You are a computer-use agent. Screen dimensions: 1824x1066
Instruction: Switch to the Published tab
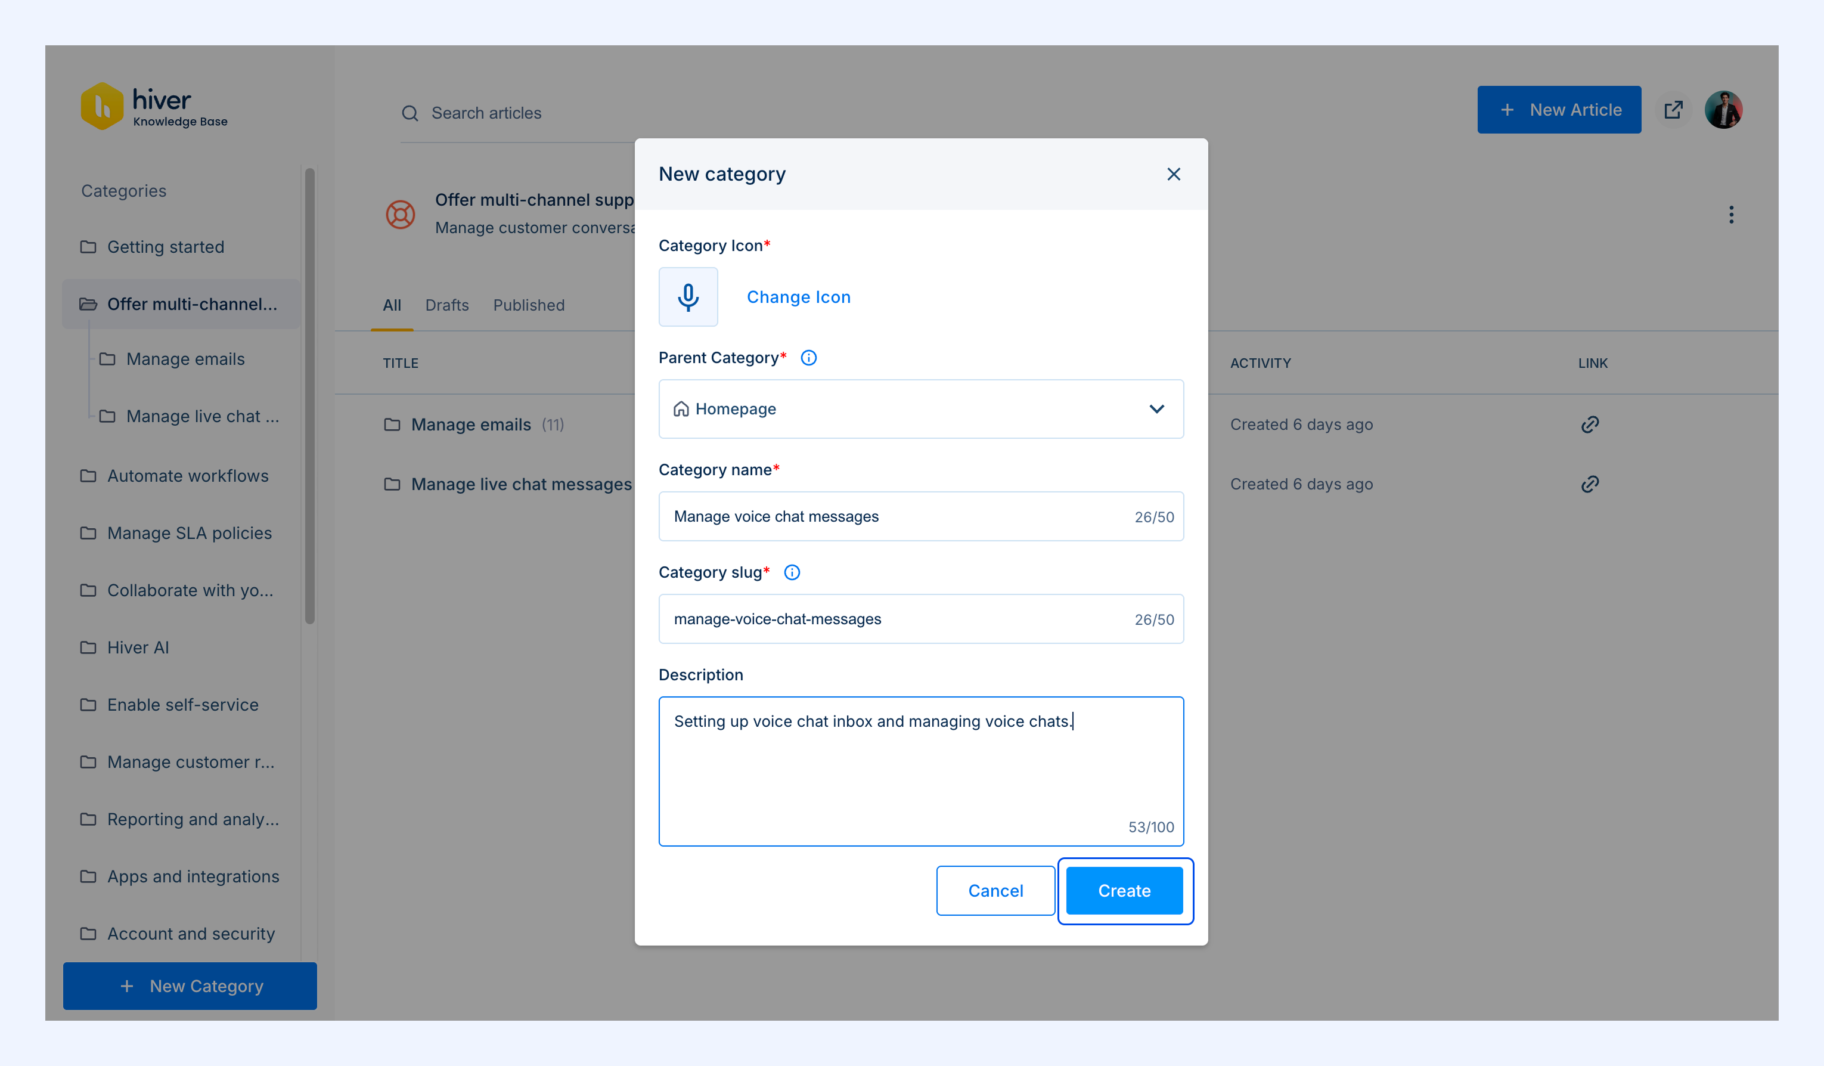[x=528, y=305]
